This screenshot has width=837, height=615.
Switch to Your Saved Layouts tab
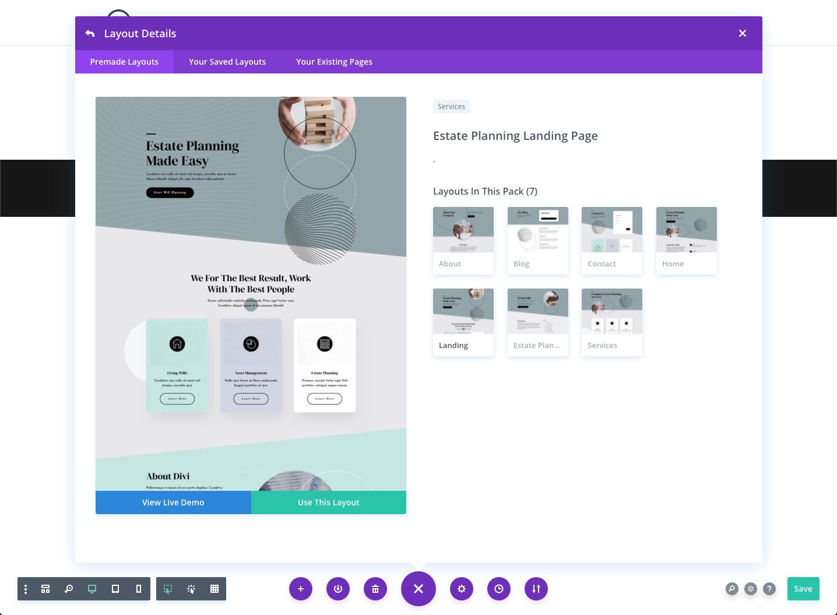click(x=227, y=62)
